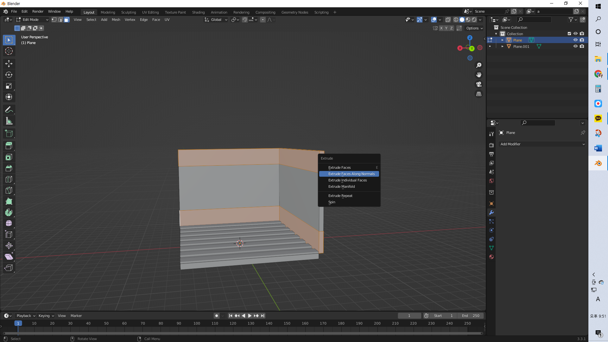The height and width of the screenshot is (342, 608).
Task: Activate the Knife tool
Action: tap(9, 190)
